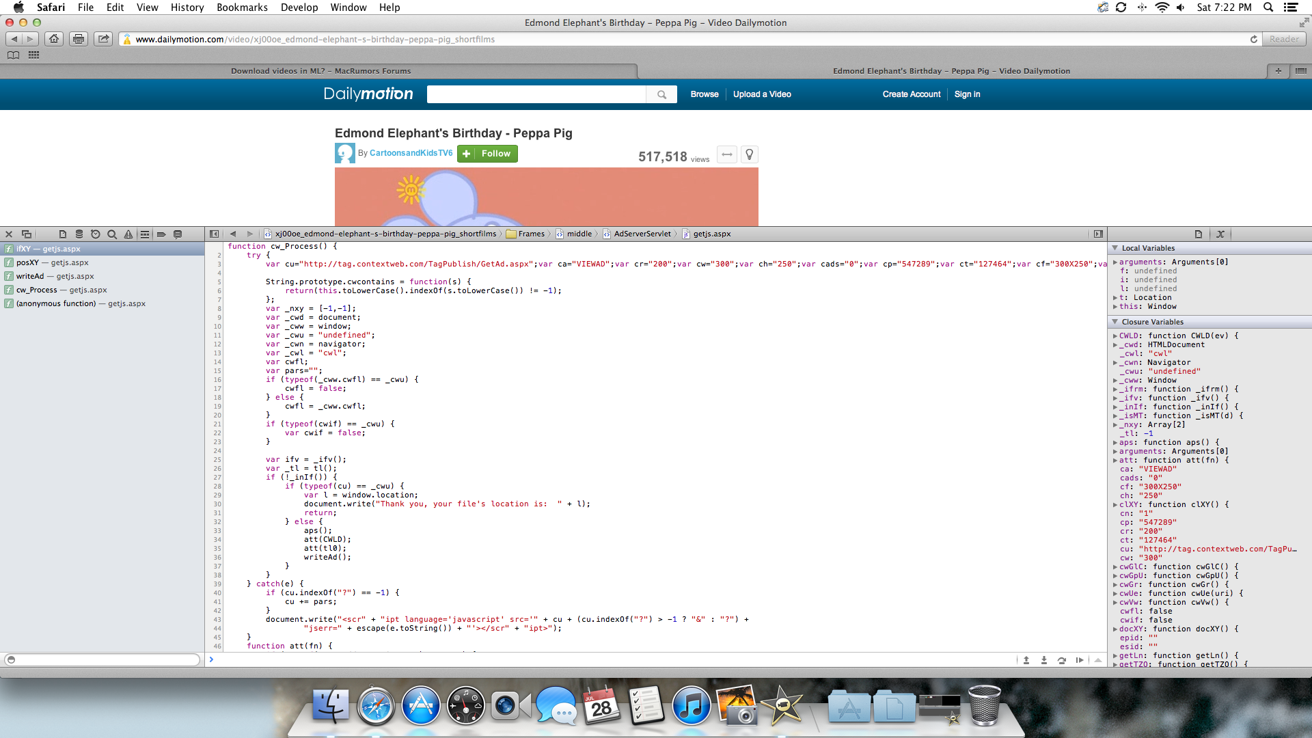The width and height of the screenshot is (1312, 738).
Task: Toggle the right details sidebar
Action: tap(1098, 234)
